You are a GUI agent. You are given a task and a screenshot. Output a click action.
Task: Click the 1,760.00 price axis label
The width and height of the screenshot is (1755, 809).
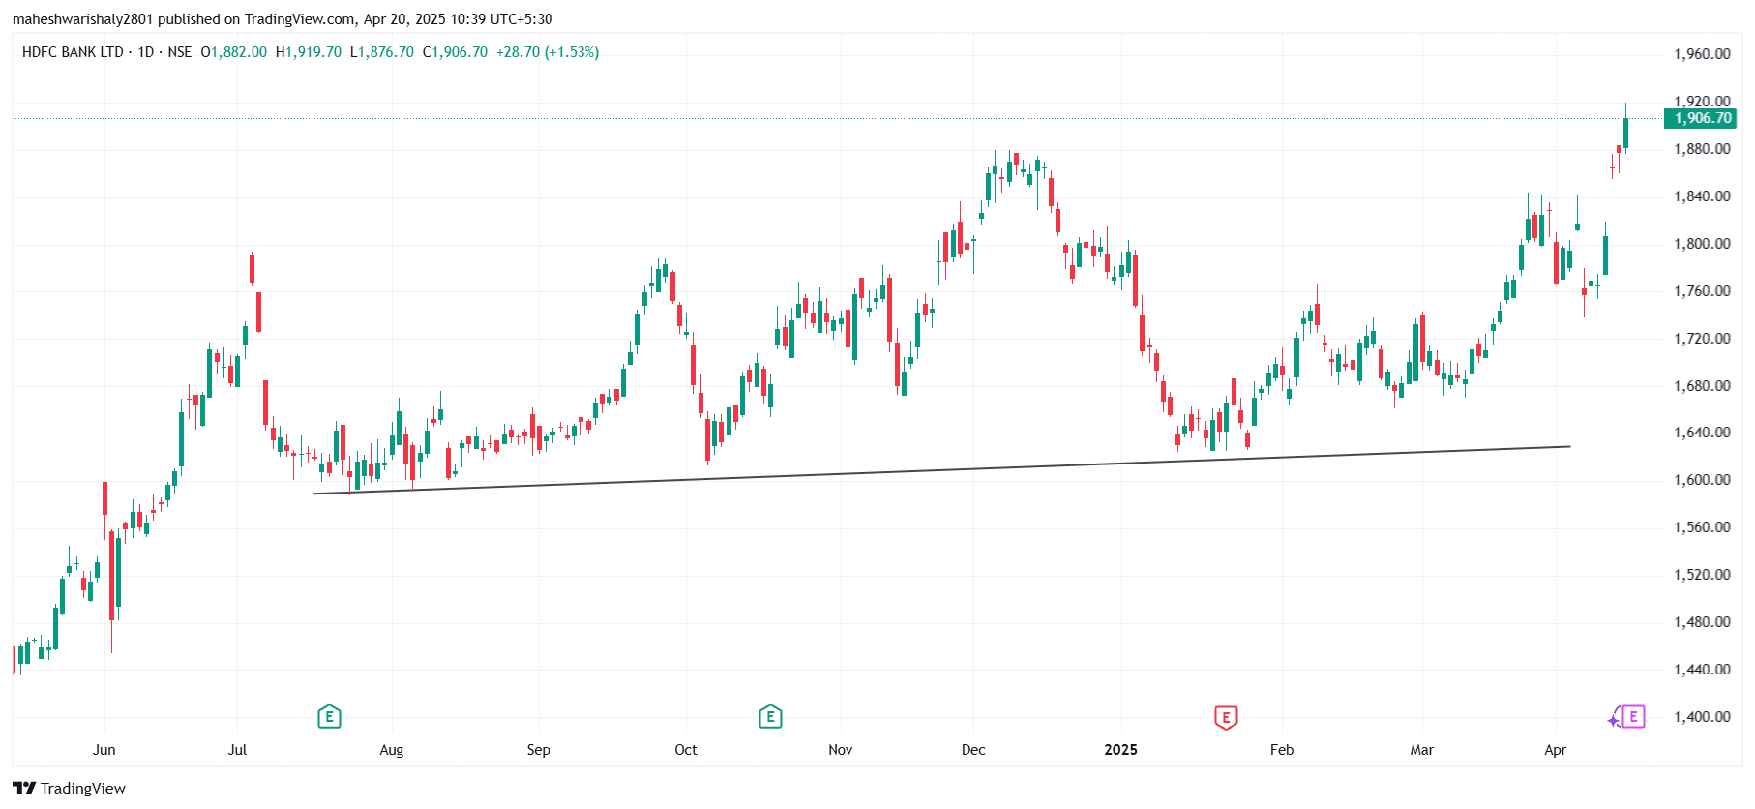pyautogui.click(x=1702, y=291)
